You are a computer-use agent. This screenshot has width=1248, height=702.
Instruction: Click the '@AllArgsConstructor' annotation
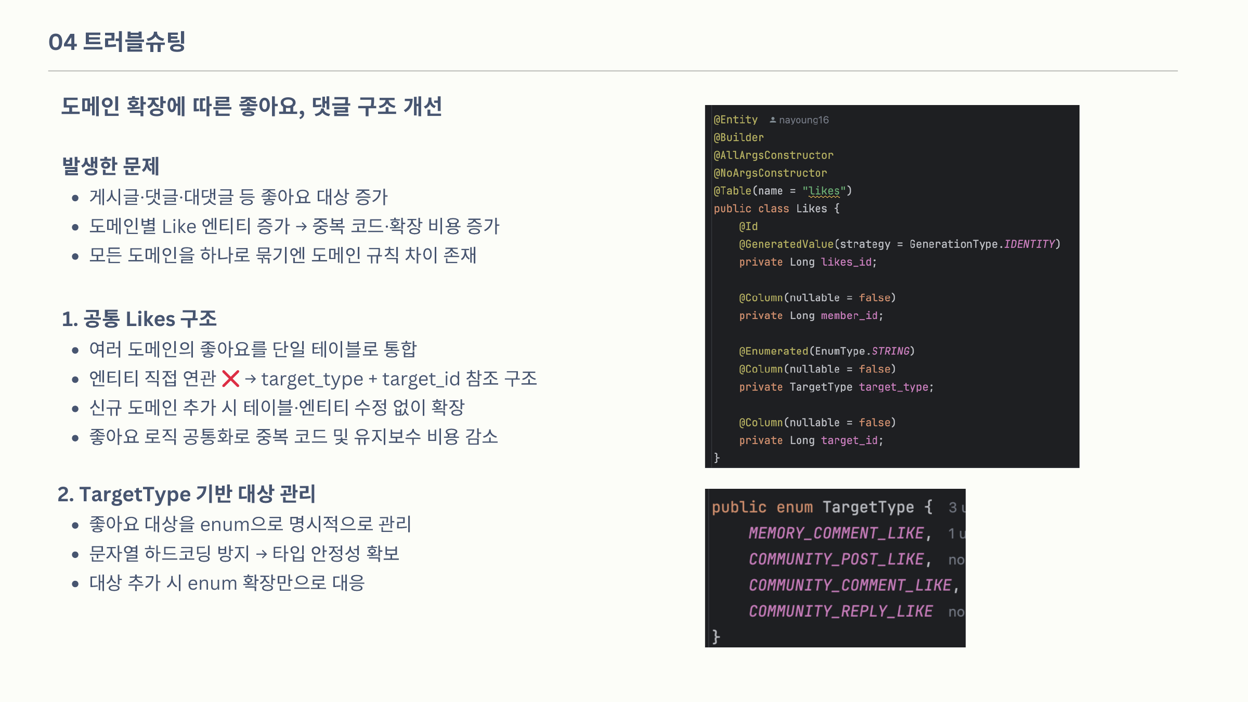[x=774, y=155]
